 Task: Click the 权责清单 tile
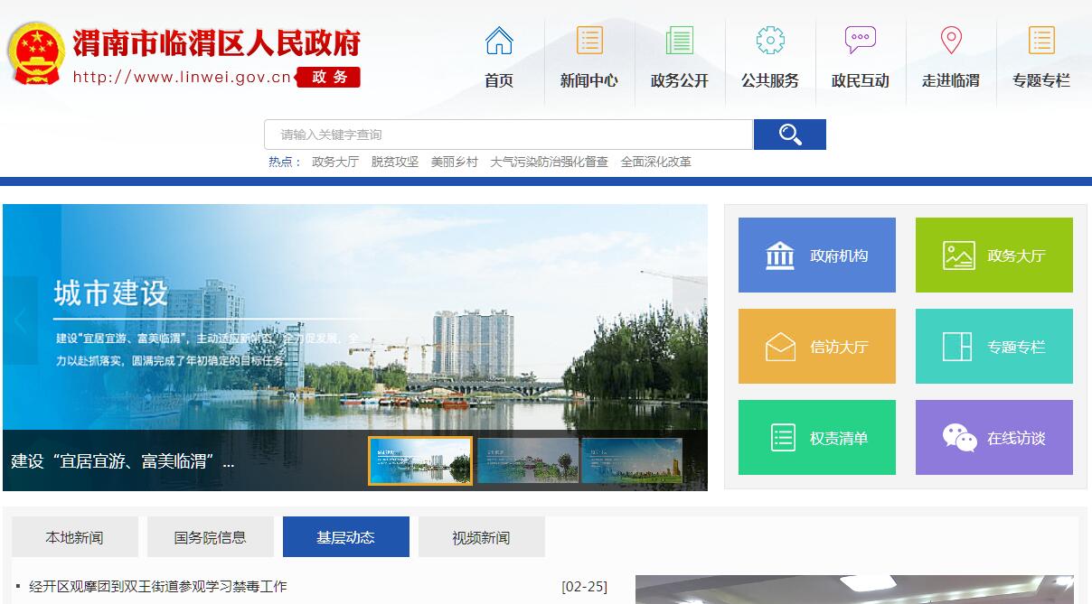816,438
